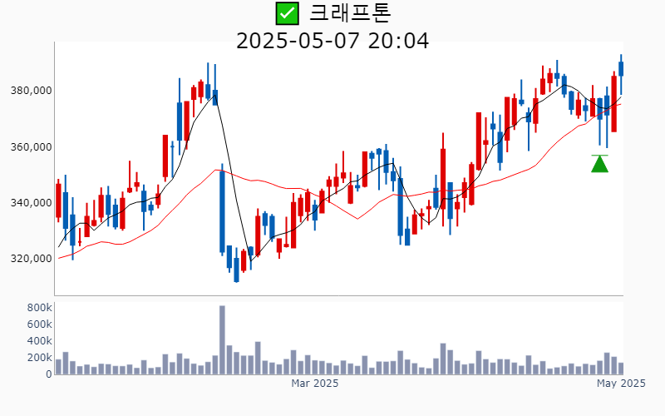
Task: Click the green checkmark icon beside title
Action: [x=287, y=13]
